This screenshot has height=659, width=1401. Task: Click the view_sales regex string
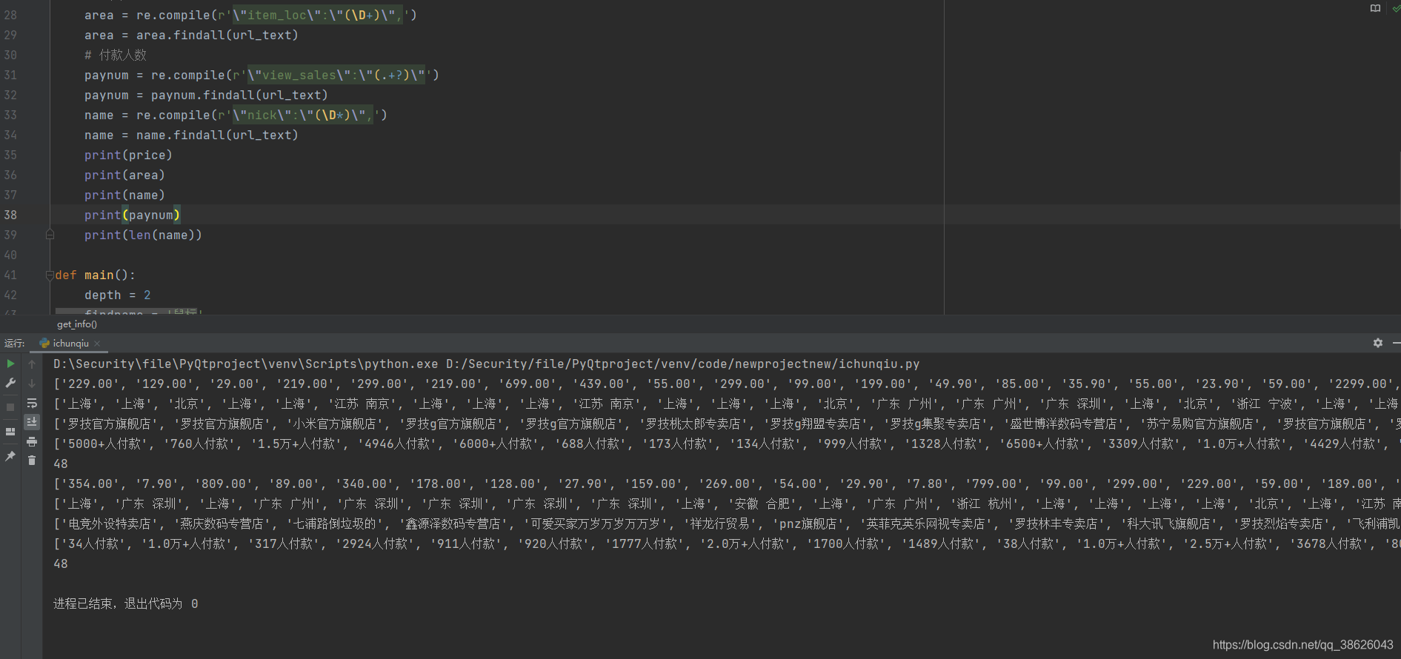click(x=336, y=75)
